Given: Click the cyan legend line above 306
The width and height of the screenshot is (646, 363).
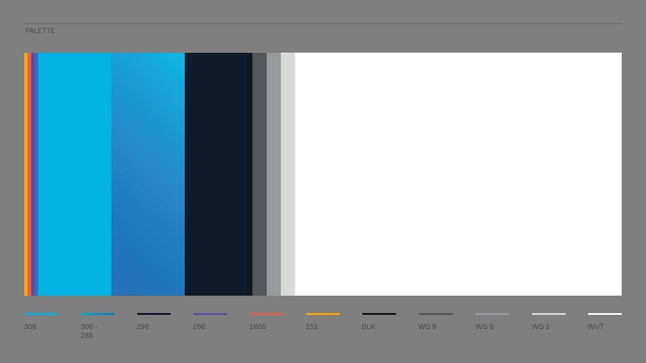Looking at the screenshot, I should pos(40,314).
